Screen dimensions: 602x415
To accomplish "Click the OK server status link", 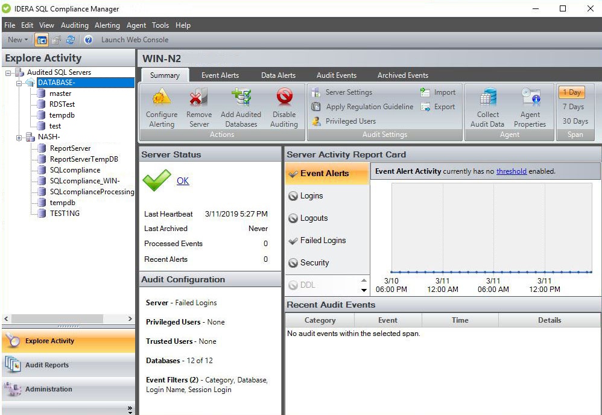I will (x=183, y=181).
